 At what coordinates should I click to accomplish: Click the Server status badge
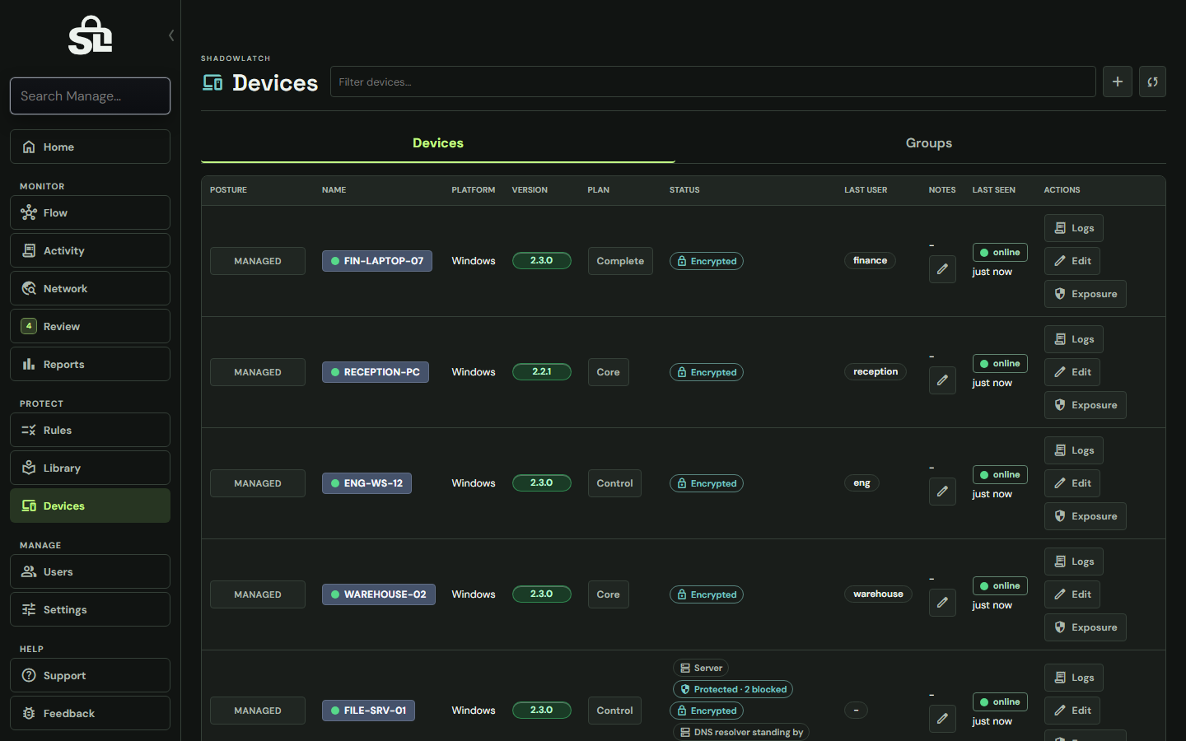[x=701, y=668]
